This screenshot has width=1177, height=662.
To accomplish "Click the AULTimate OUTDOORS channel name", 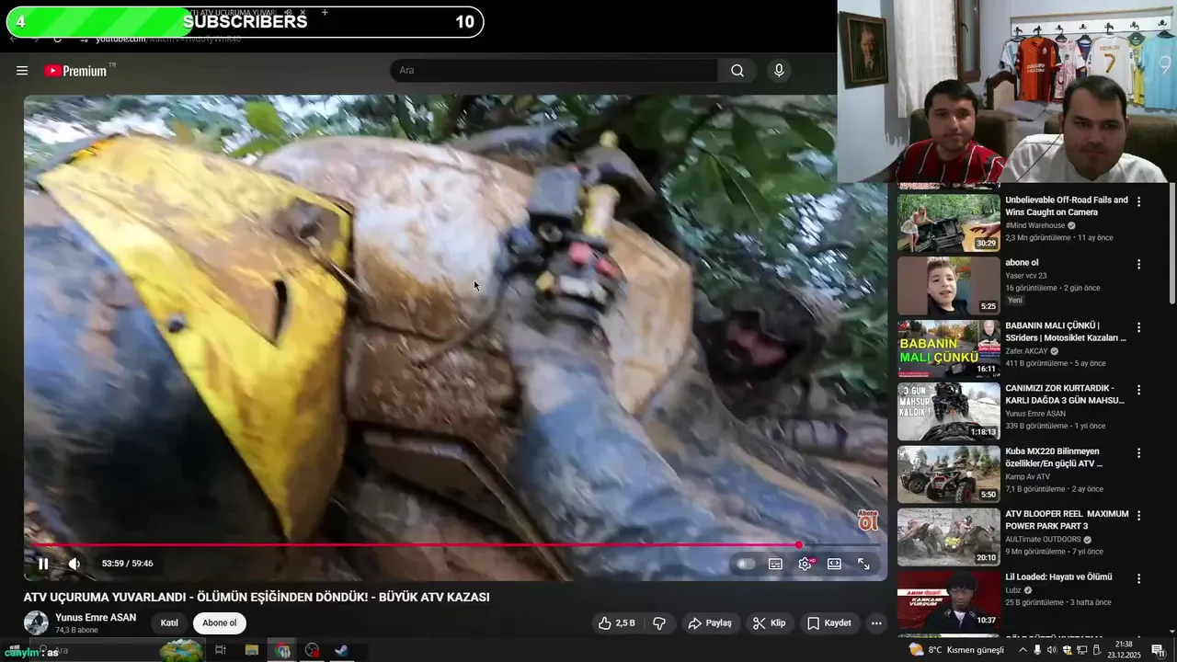I will (x=1044, y=540).
